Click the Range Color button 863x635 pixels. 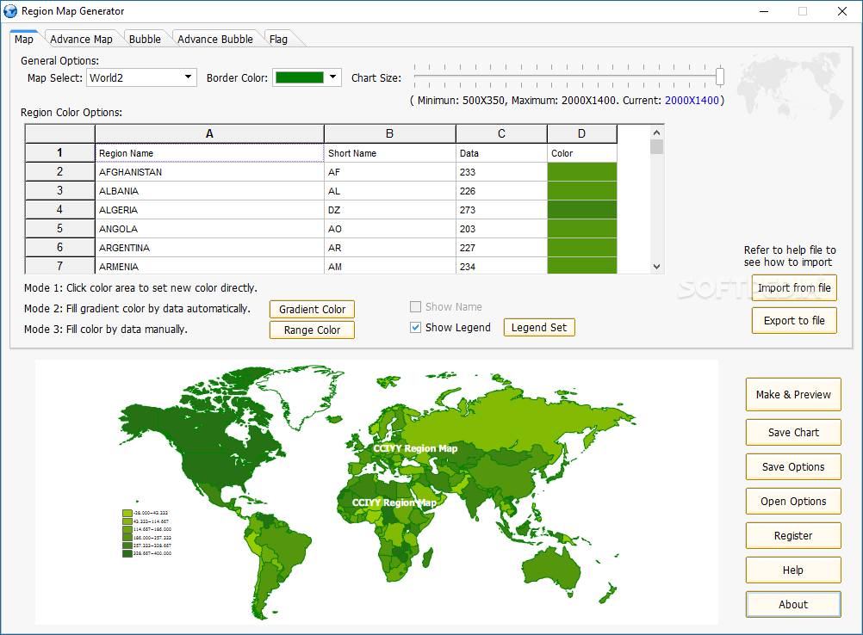pyautogui.click(x=312, y=330)
